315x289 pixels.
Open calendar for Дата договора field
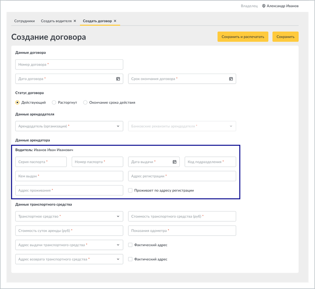click(x=118, y=79)
